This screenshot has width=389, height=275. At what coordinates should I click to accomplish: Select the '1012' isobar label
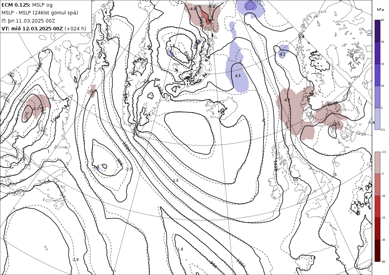coord(275,165)
